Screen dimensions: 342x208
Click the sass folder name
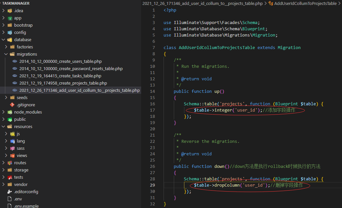(20, 148)
